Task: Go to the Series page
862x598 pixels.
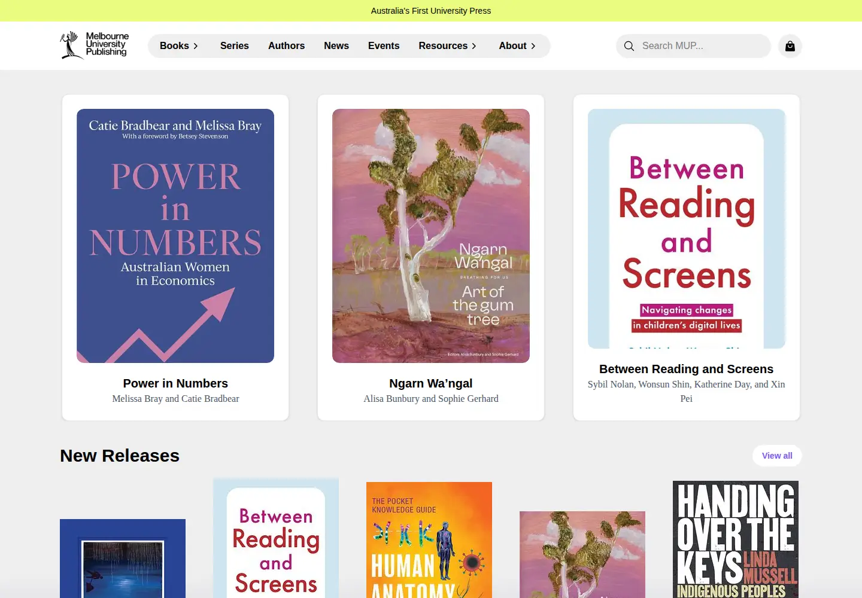Action: (235, 46)
